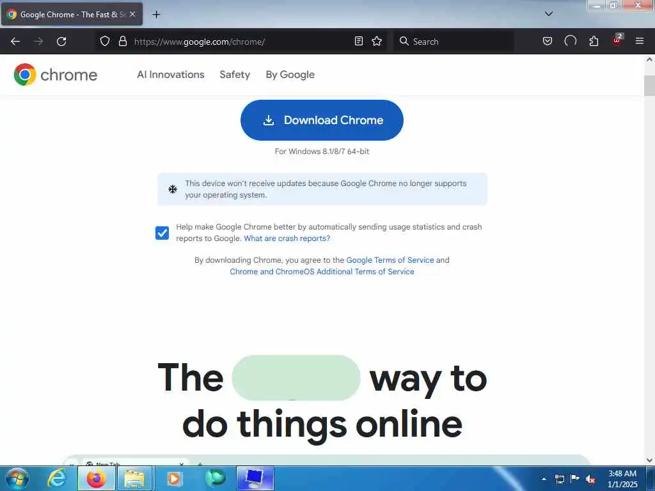Click the scrollbar down arrow
The height and width of the screenshot is (491, 655).
(649, 460)
